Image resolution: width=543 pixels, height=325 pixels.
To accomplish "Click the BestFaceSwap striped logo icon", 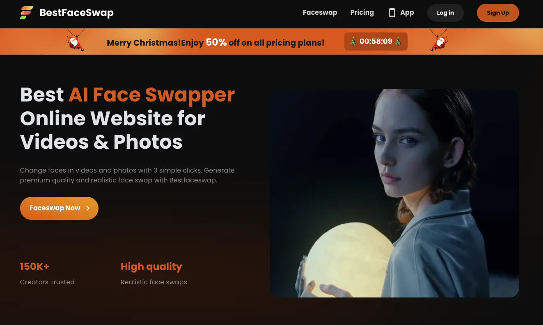I will [x=27, y=13].
